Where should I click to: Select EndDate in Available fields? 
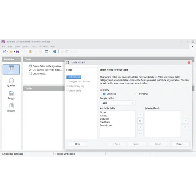point(118,119)
